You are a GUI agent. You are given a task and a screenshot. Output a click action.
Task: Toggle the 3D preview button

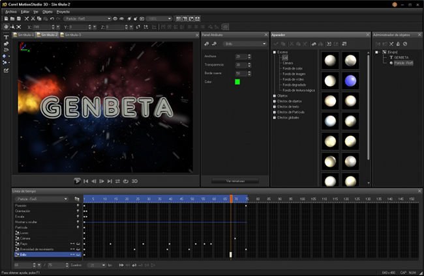coord(134,182)
